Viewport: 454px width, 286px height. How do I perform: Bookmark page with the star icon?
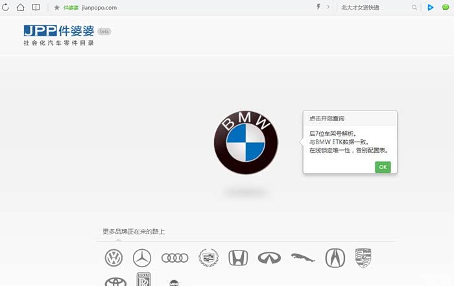coord(56,7)
